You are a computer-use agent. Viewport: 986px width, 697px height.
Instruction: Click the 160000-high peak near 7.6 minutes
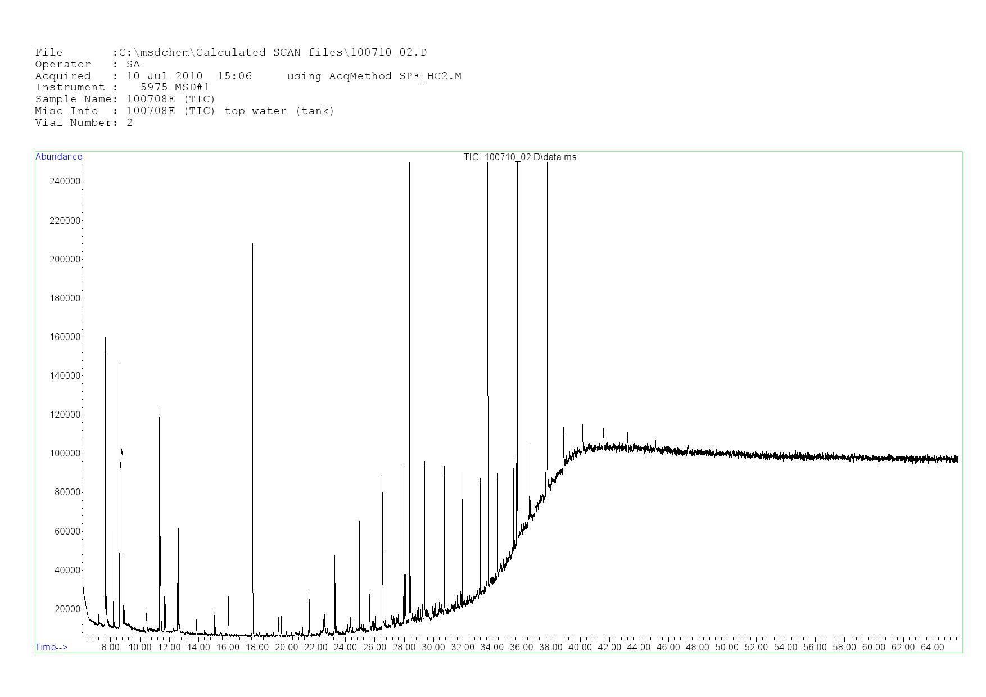[105, 338]
